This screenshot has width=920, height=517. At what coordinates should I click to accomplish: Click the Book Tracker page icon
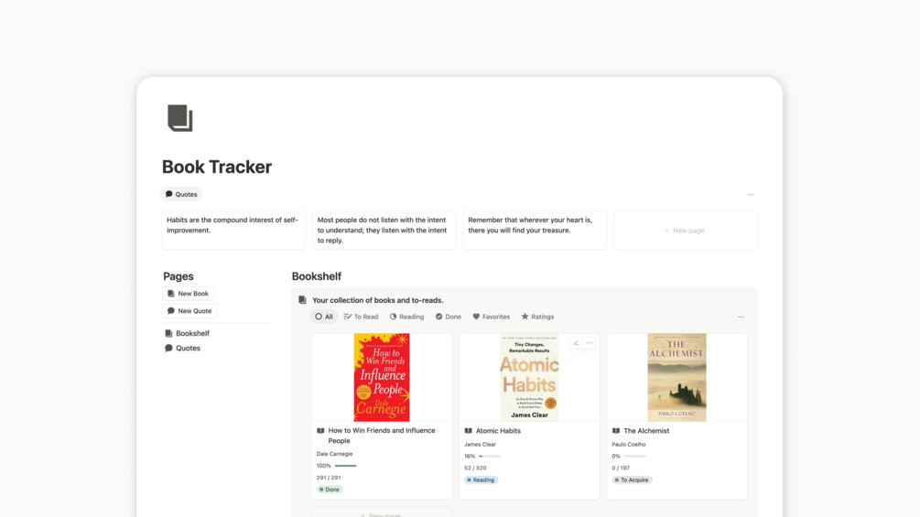pyautogui.click(x=180, y=118)
